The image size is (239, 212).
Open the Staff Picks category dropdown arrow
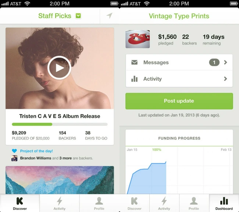click(x=78, y=16)
